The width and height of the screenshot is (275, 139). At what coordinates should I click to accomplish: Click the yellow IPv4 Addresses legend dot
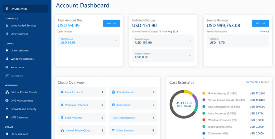204,94
